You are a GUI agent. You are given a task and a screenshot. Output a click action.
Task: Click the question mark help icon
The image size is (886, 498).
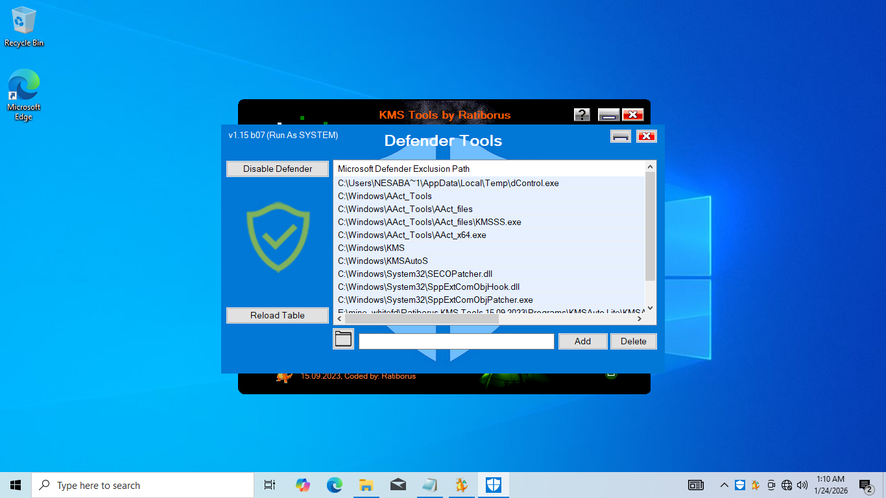[x=582, y=115]
